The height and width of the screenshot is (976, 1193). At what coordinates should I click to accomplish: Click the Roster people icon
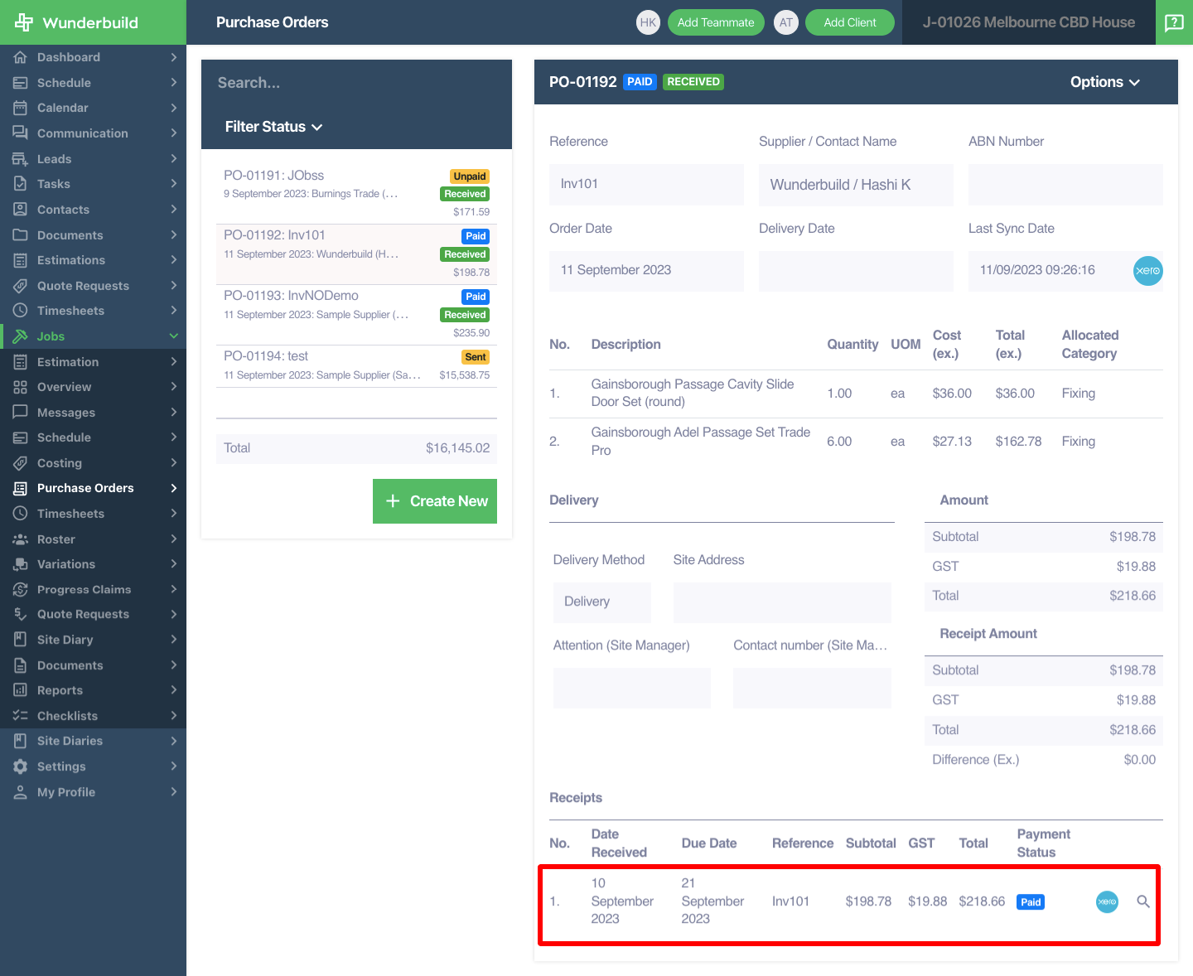pos(21,539)
